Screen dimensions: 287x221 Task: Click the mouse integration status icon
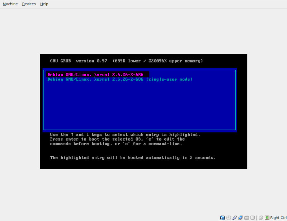[261, 218]
